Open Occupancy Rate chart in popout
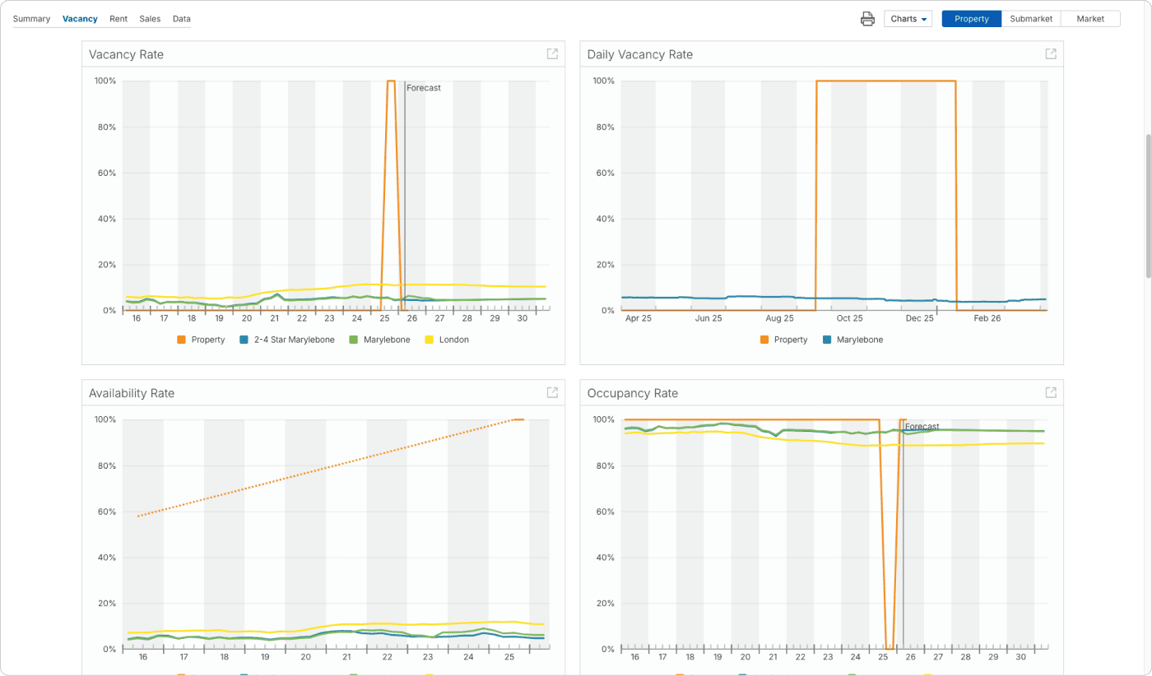This screenshot has width=1152, height=676. 1051,393
